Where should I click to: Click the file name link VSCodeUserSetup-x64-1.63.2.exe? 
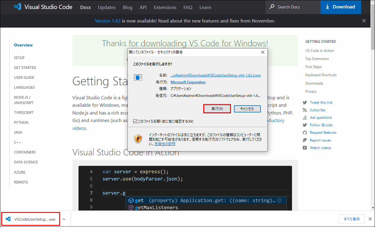click(216, 75)
